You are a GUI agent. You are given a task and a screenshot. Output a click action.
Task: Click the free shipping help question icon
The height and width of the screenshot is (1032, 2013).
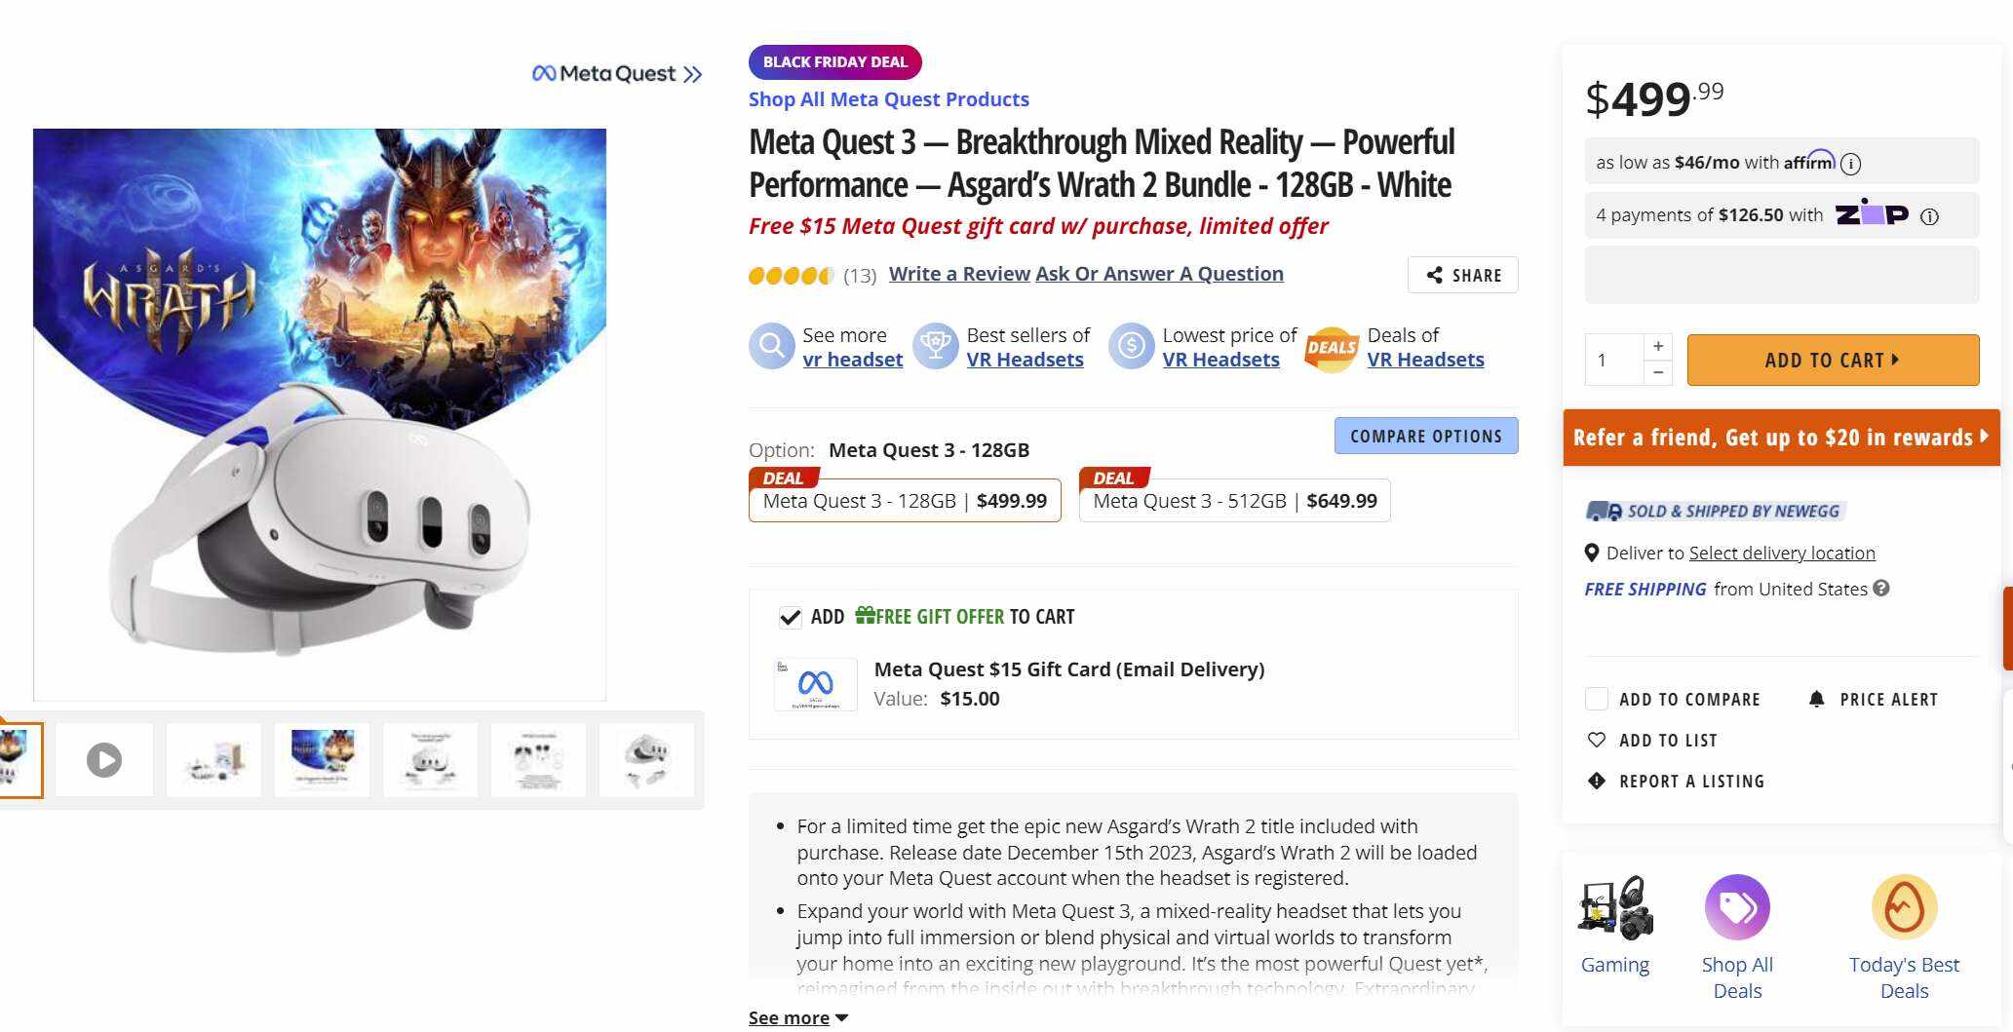tap(1881, 588)
